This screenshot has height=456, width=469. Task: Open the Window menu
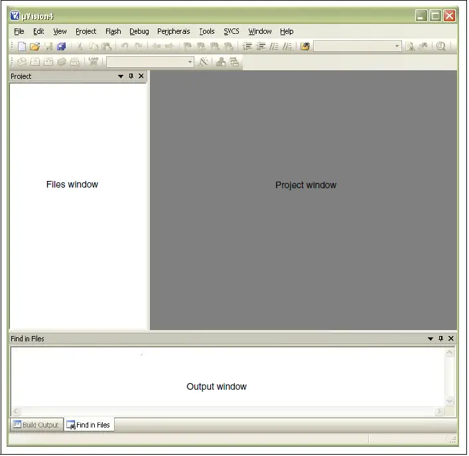pos(260,31)
